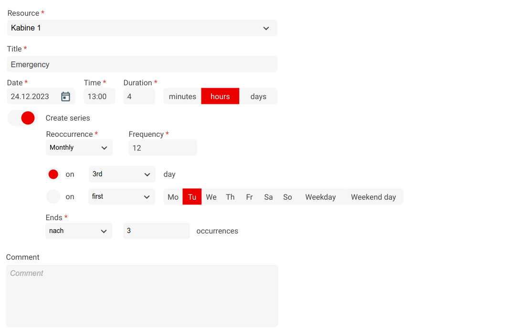Select the 'on first weekday' radio button

[53, 197]
